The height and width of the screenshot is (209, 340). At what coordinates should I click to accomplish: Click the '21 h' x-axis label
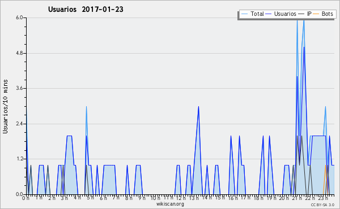[x=297, y=198]
